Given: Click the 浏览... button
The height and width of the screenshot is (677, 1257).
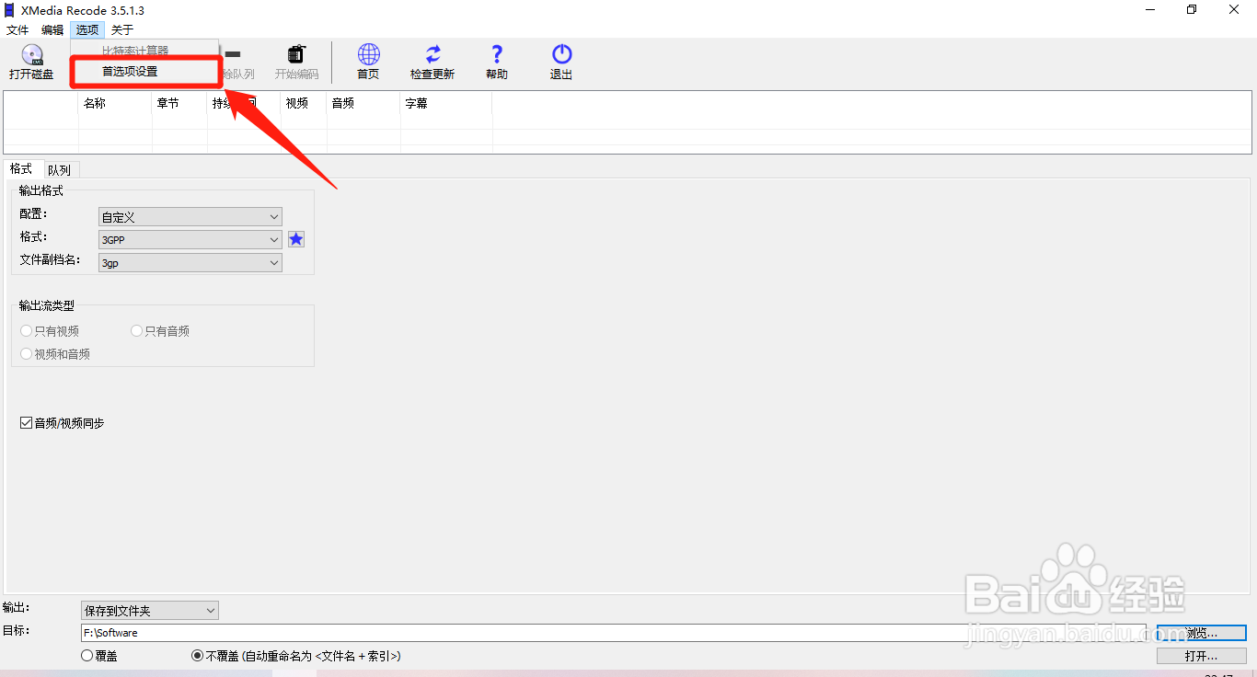Looking at the screenshot, I should tap(1202, 633).
